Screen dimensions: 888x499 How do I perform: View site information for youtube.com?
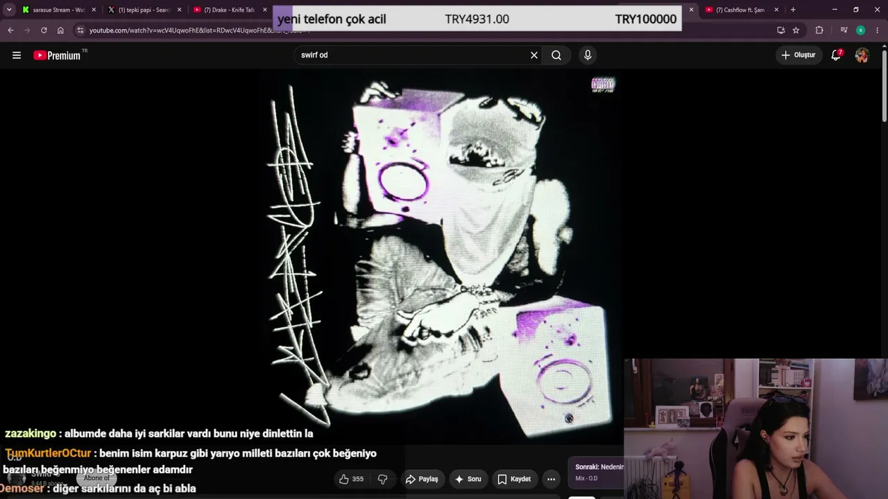[x=80, y=30]
